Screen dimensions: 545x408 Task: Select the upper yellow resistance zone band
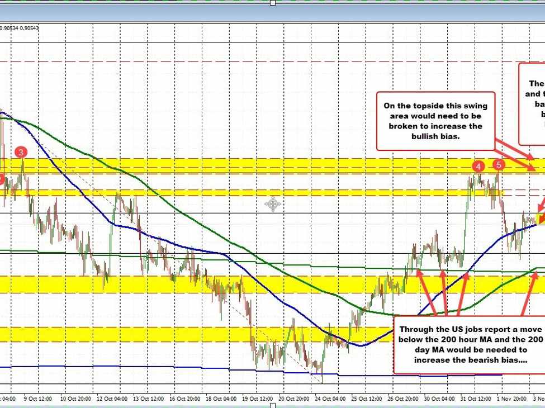pyautogui.click(x=224, y=165)
